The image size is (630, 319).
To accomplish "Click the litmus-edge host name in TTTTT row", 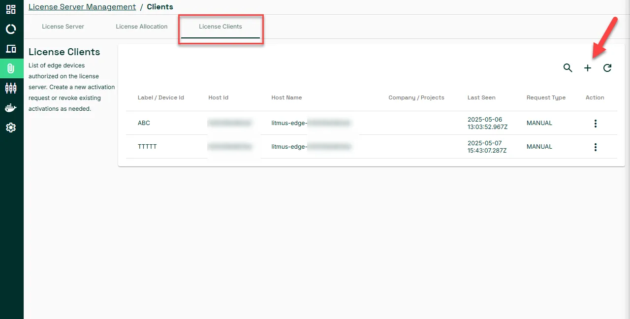I will coord(311,147).
